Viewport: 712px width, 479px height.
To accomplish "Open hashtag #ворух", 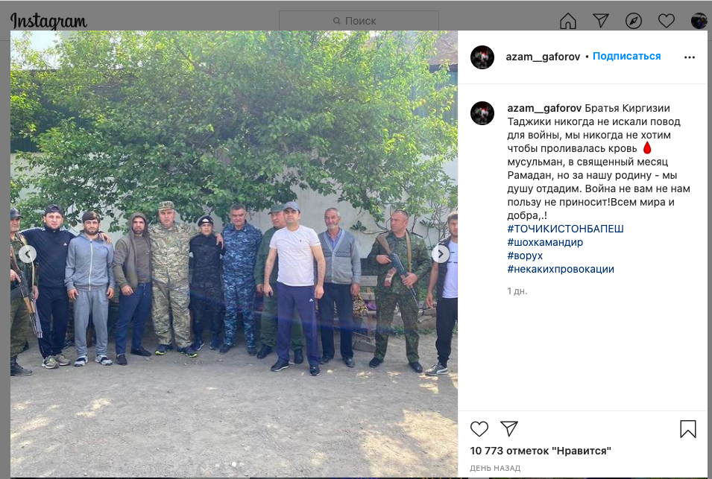I will click(525, 256).
